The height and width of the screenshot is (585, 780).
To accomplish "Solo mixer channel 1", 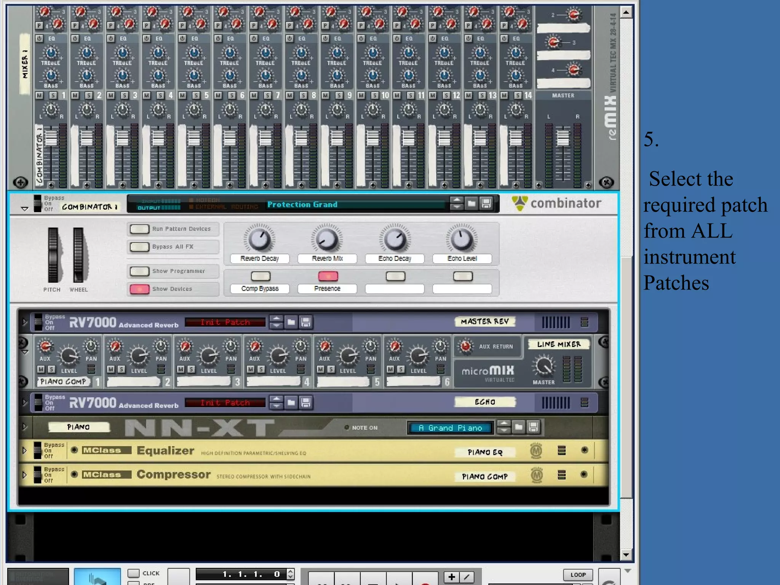I will 53,95.
